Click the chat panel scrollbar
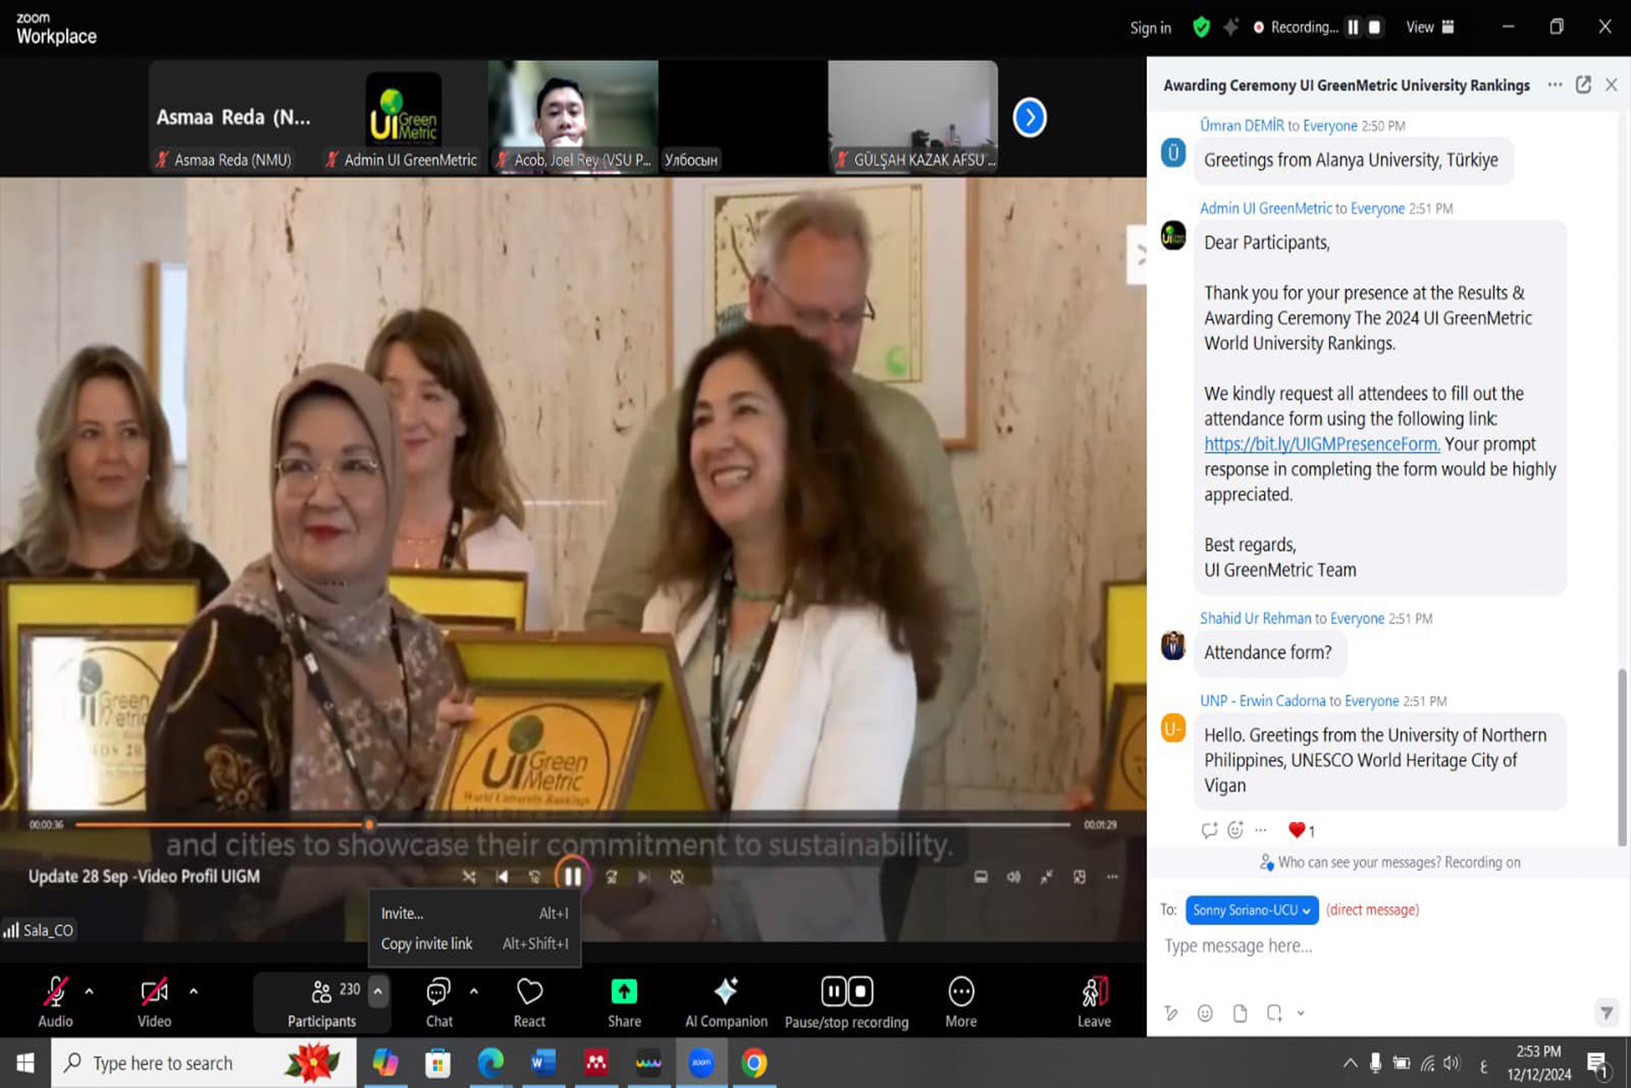1631x1088 pixels. 1622,757
